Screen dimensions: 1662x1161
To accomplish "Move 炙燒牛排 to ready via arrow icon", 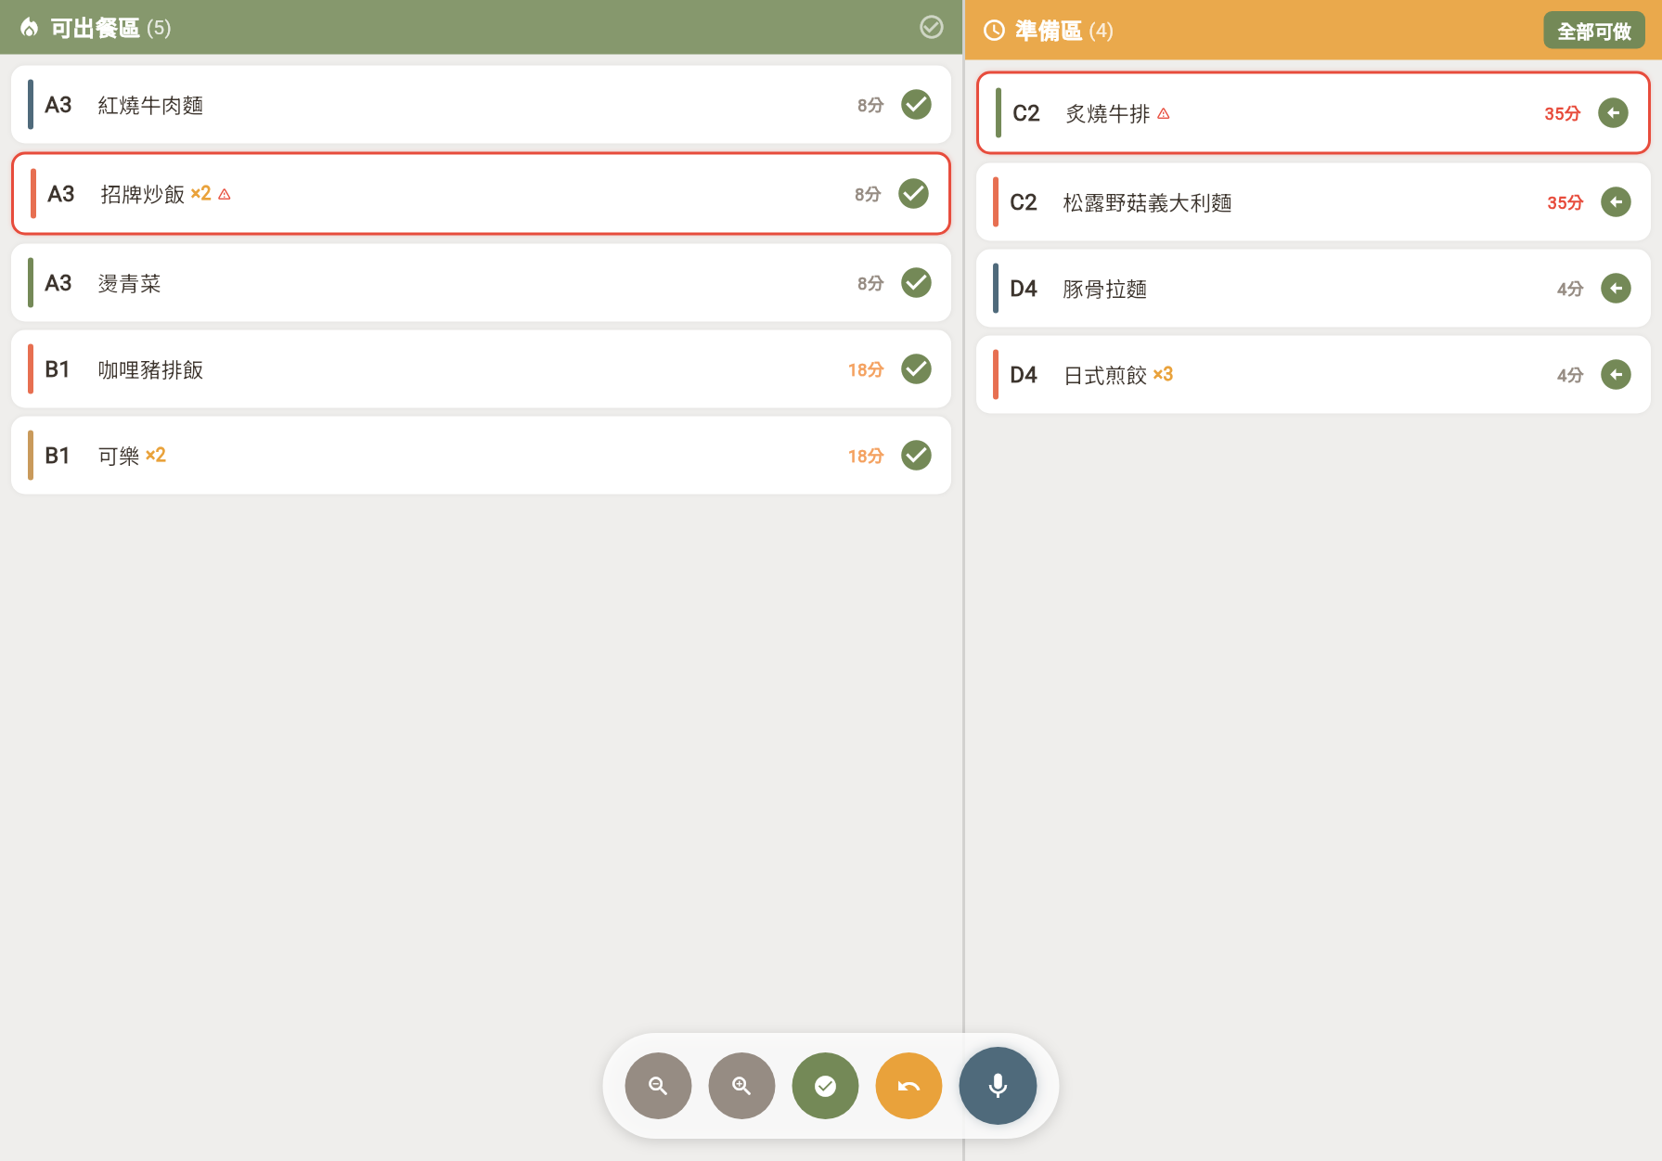I will point(1613,113).
